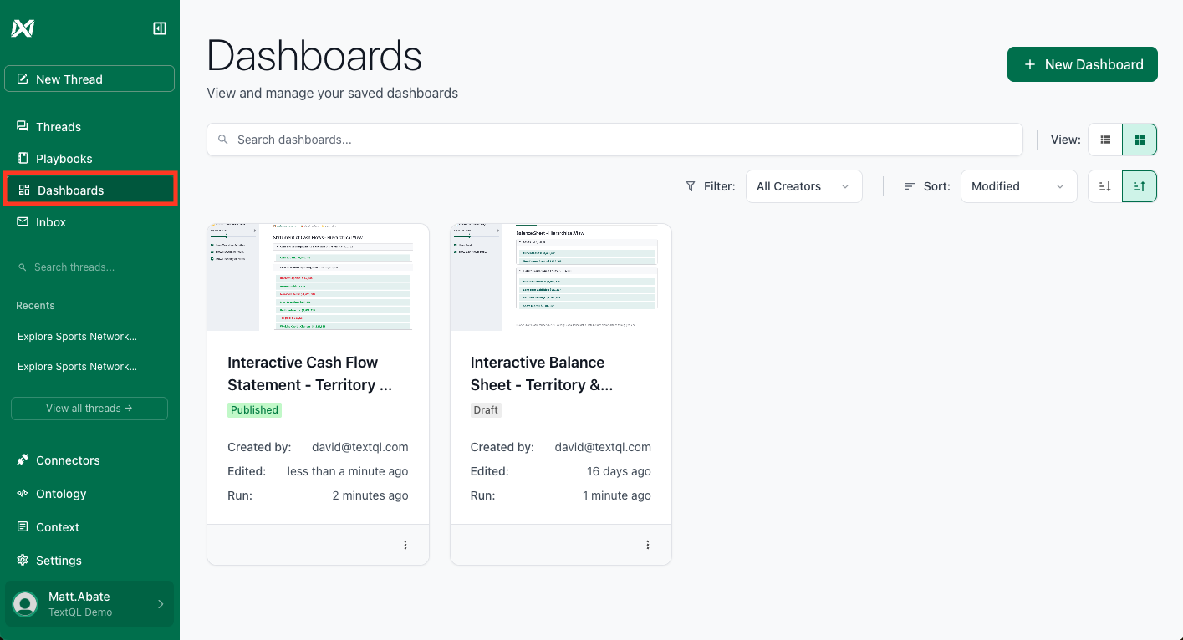1183x640 pixels.
Task: Click View all threads link
Action: (89, 408)
